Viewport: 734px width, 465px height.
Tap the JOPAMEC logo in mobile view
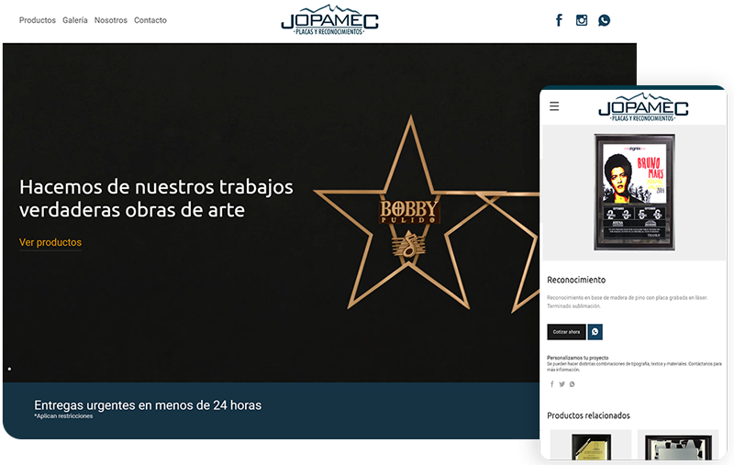click(x=643, y=107)
